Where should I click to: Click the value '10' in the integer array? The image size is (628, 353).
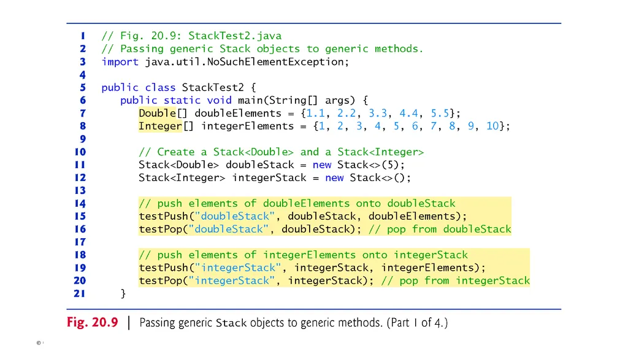coord(492,126)
